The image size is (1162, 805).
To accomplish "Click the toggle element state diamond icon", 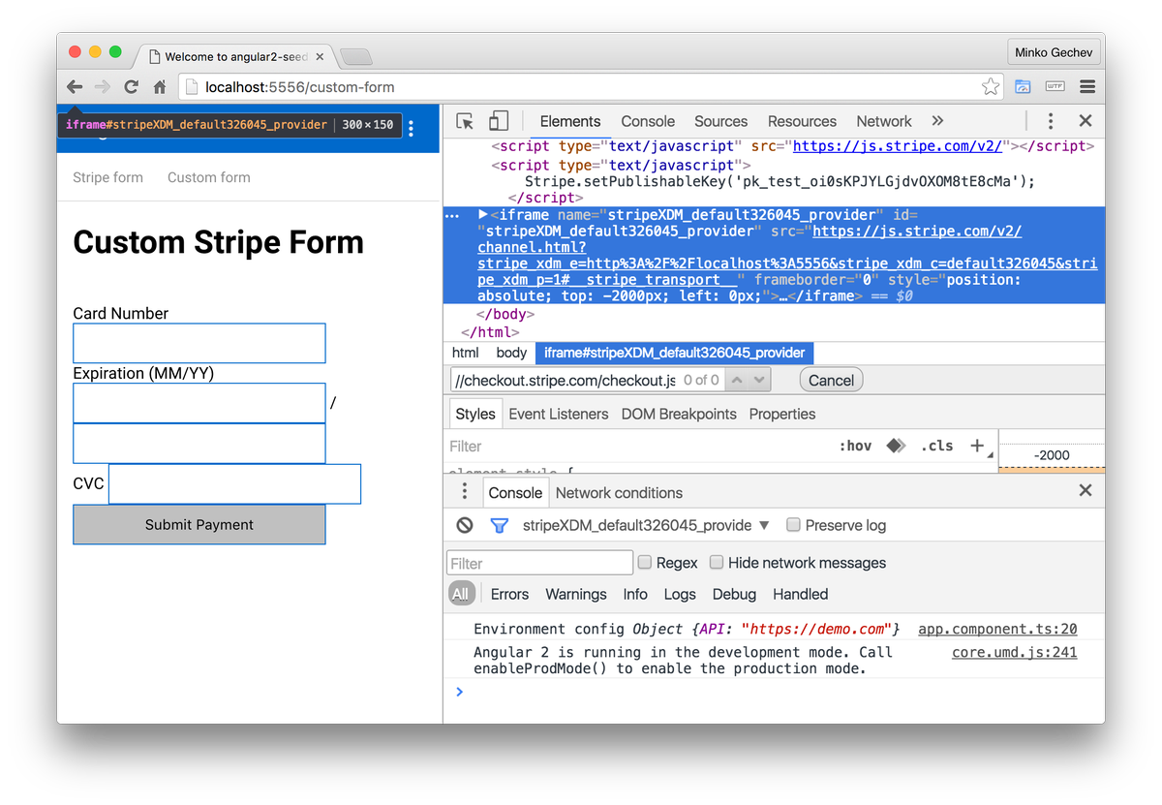I will tap(896, 446).
